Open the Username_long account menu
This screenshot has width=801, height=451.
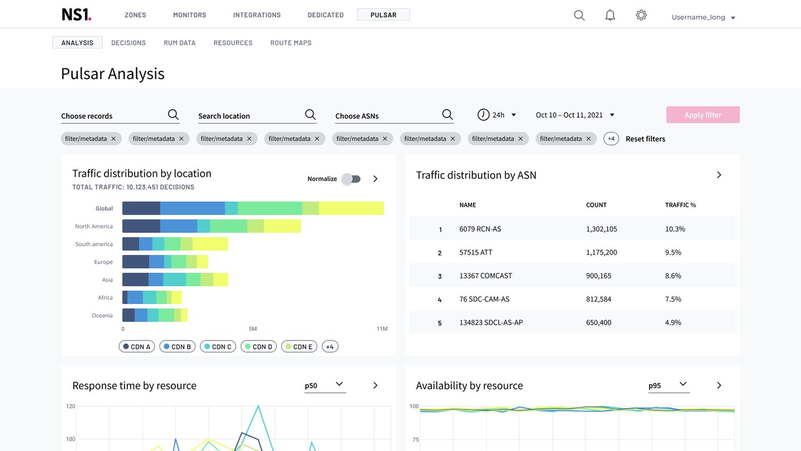[703, 17]
